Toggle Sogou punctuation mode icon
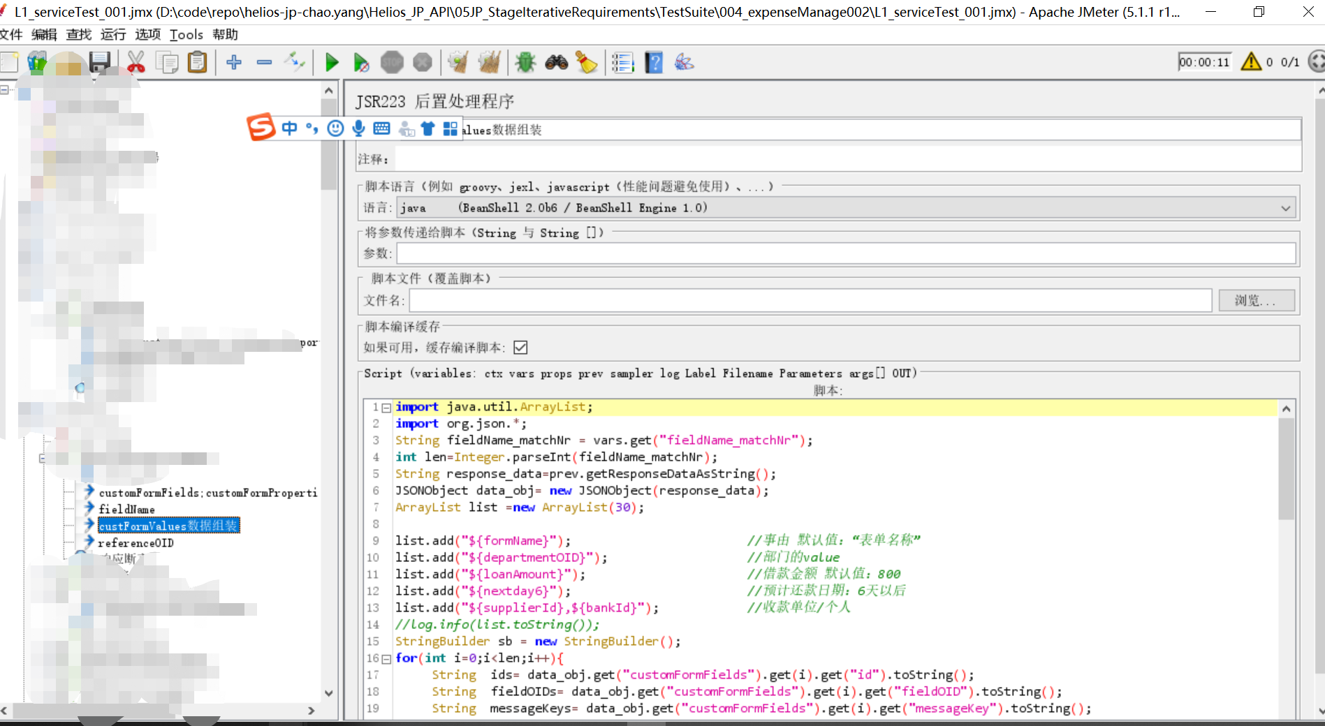 click(312, 128)
